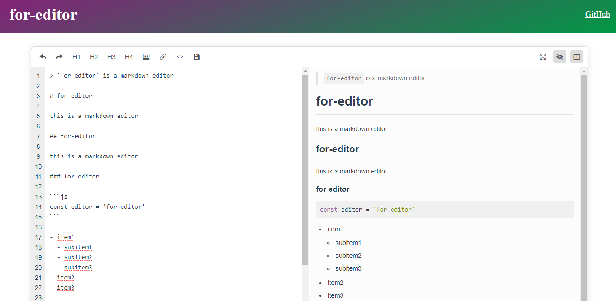This screenshot has height=301, width=616.
Task: Click the save floppy disk icon
Action: click(196, 57)
